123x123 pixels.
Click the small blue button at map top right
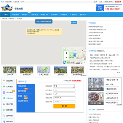(74, 23)
